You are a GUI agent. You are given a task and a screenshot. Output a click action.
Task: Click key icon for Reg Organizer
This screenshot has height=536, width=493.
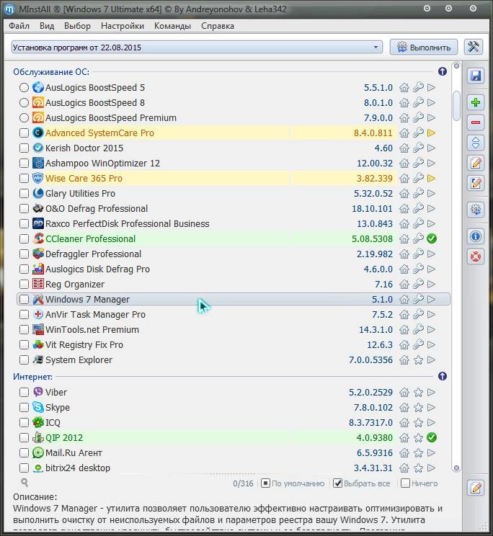[418, 284]
